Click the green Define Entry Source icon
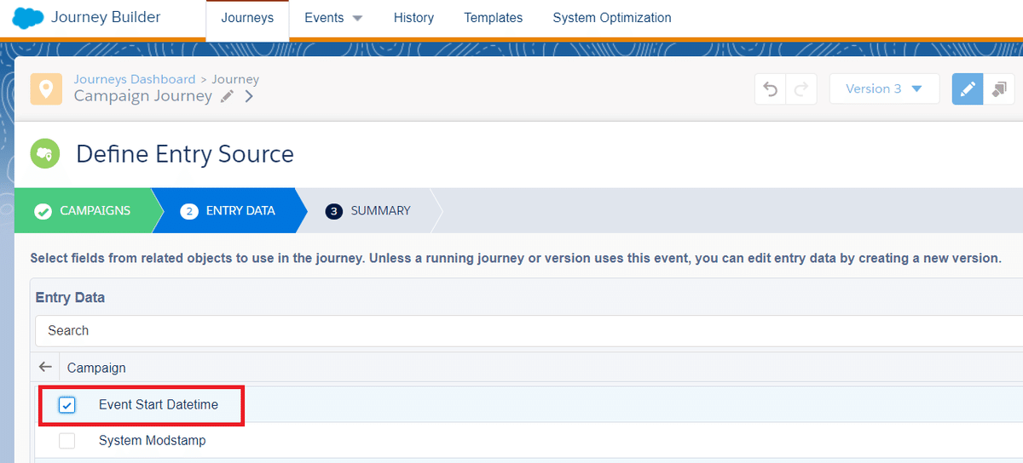 (x=44, y=153)
